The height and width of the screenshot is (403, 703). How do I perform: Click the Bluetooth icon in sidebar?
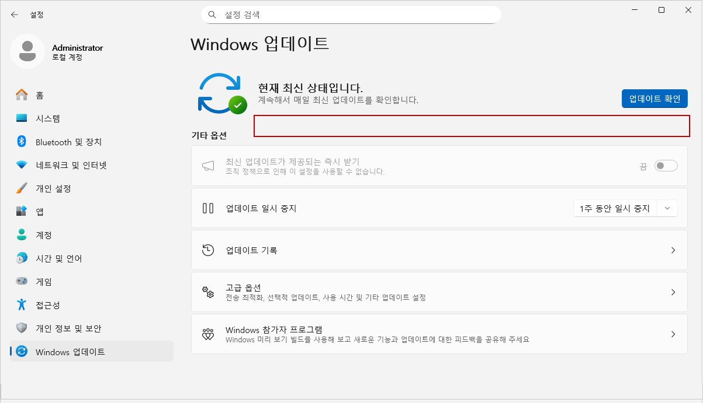point(22,142)
